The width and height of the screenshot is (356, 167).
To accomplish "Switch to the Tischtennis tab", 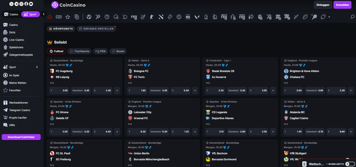I will [x=79, y=51].
